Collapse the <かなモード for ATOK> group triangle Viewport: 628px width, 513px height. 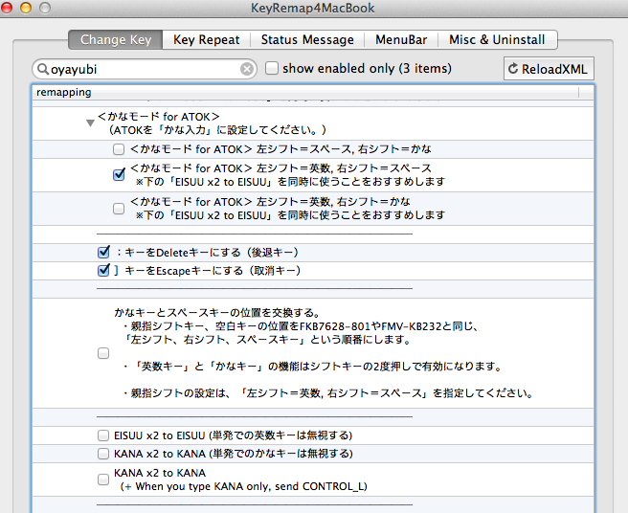point(91,123)
